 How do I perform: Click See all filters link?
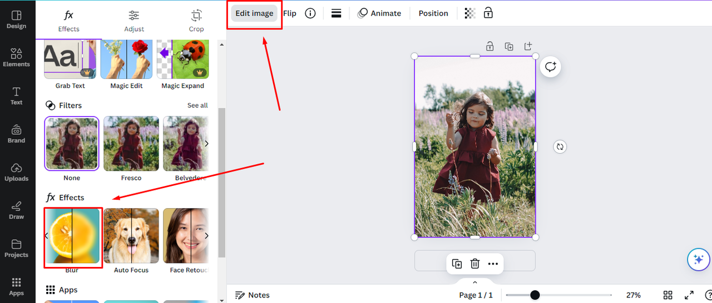pyautogui.click(x=197, y=105)
